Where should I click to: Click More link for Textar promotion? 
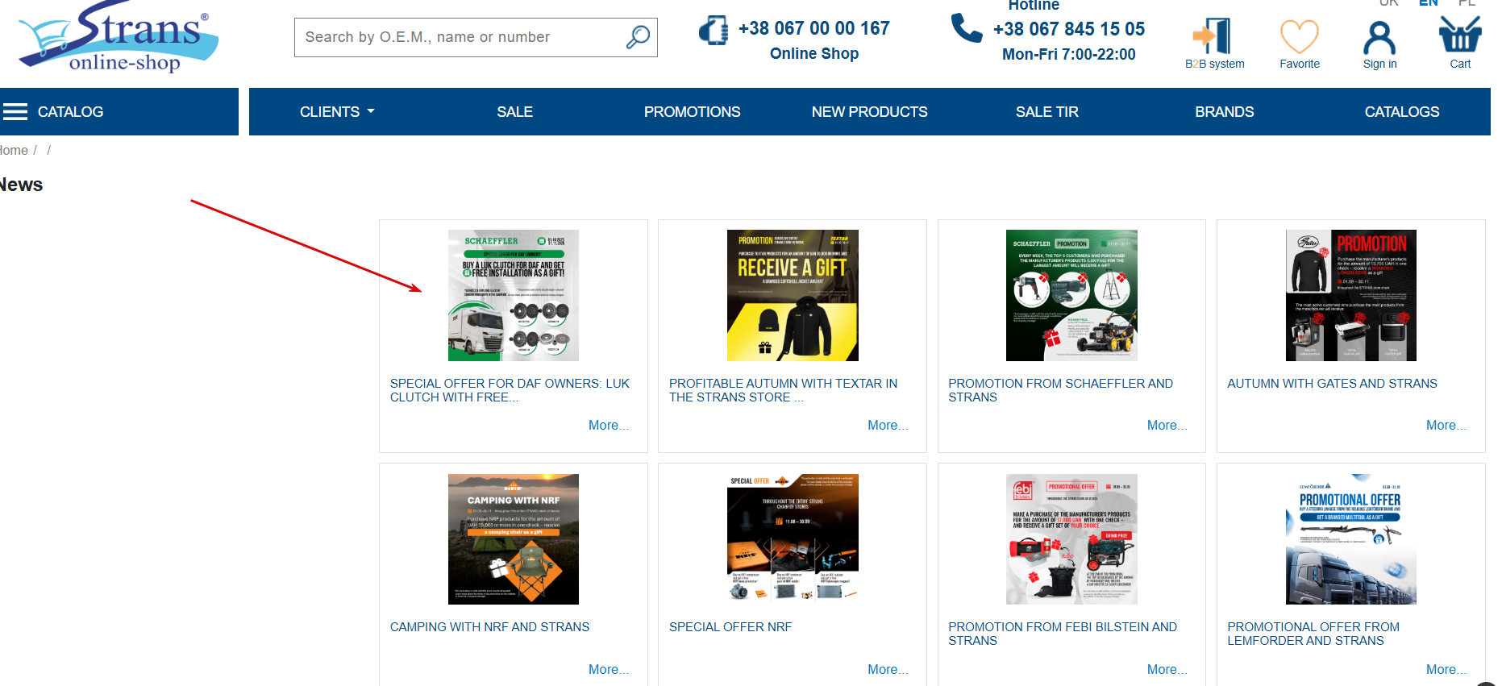[x=888, y=426]
